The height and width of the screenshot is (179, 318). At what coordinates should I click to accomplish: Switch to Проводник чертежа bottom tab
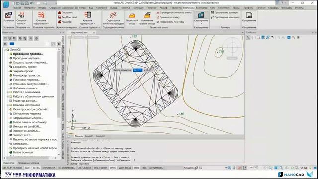point(28,163)
